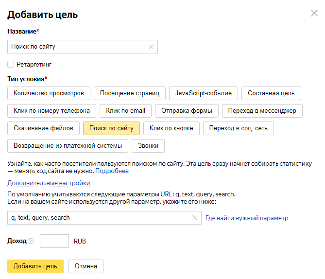Choose Посещение страниц condition type
Image resolution: width=325 pixels, height=279 pixels.
(x=128, y=93)
